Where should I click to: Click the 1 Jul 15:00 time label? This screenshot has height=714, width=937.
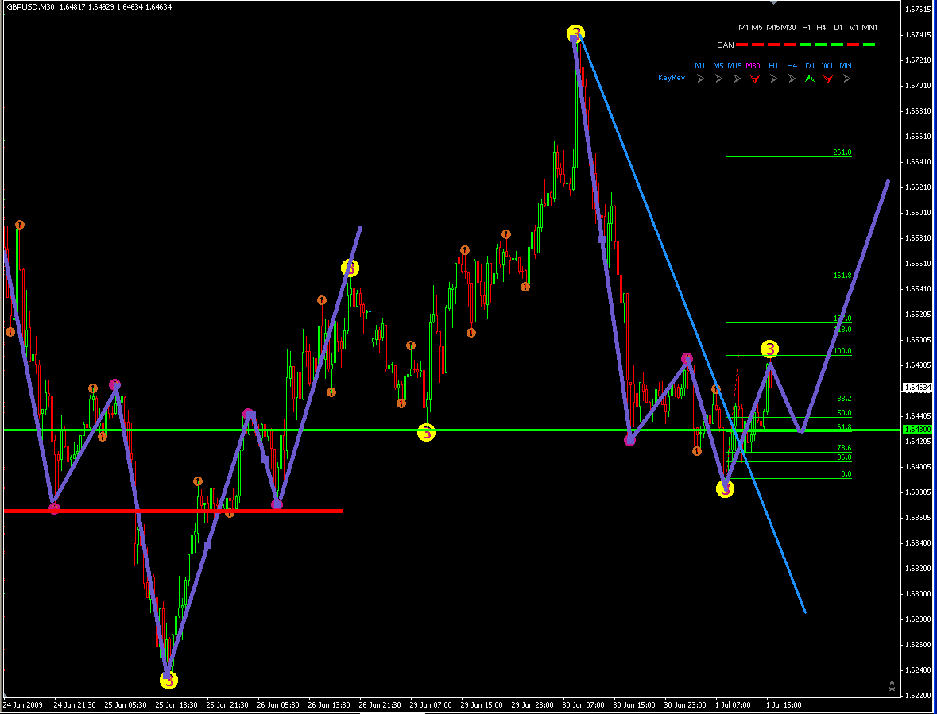pyautogui.click(x=783, y=705)
